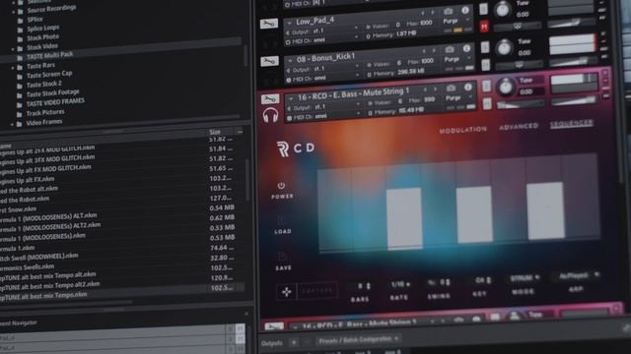Open wrench edit mode for Low_Pad_4

pos(269,24)
